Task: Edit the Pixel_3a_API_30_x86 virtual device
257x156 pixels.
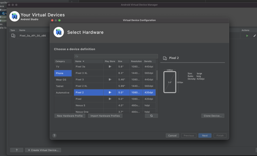Action: pos(254,36)
